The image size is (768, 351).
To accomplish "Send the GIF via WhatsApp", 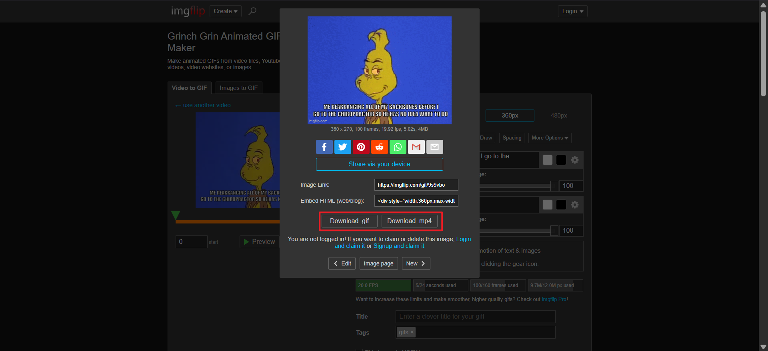I will [398, 147].
